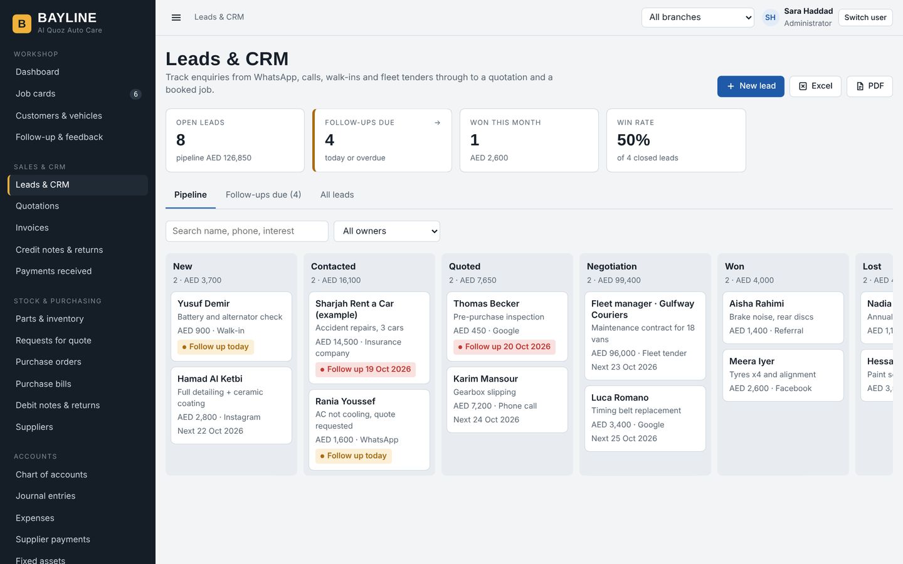Open Purchase orders in sidebar
Image resolution: width=903 pixels, height=564 pixels.
coord(78,362)
